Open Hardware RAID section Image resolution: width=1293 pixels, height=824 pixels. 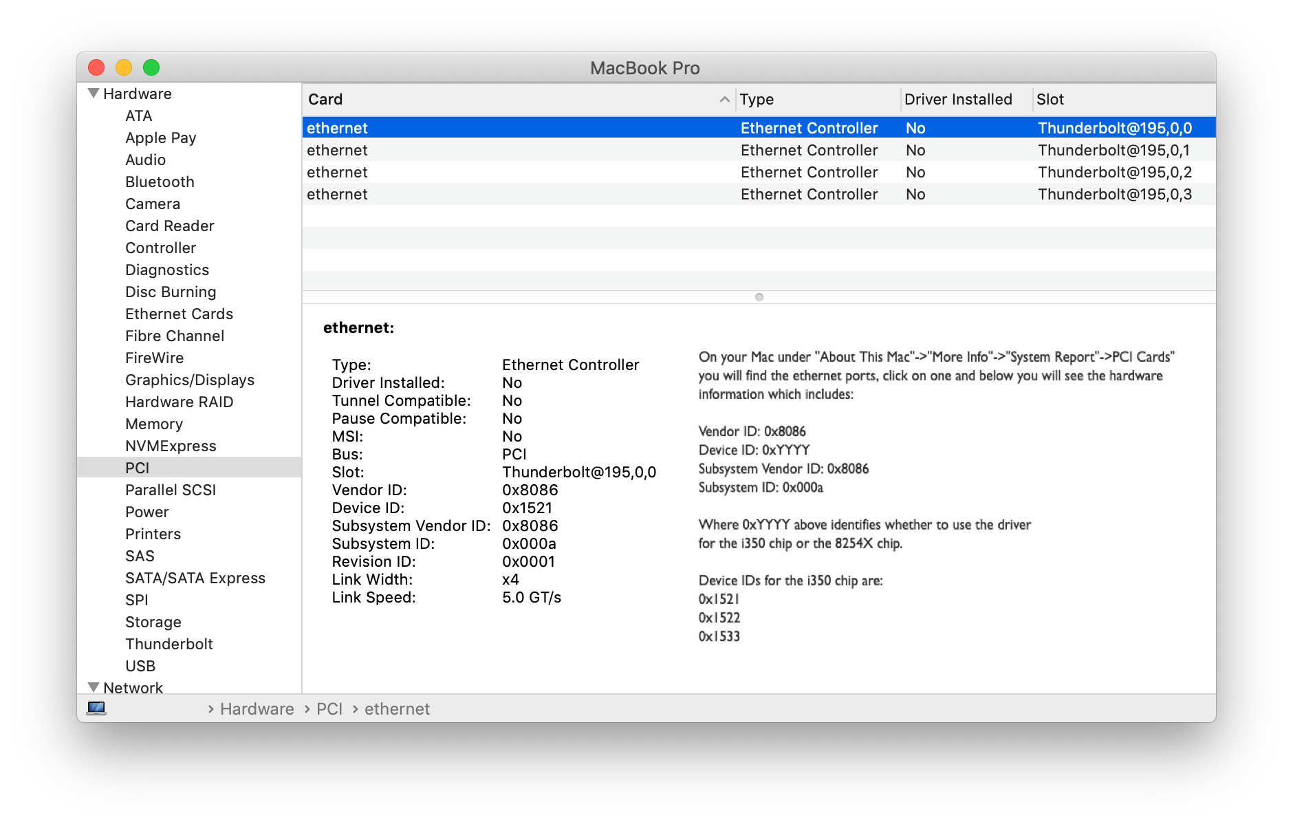pyautogui.click(x=180, y=402)
